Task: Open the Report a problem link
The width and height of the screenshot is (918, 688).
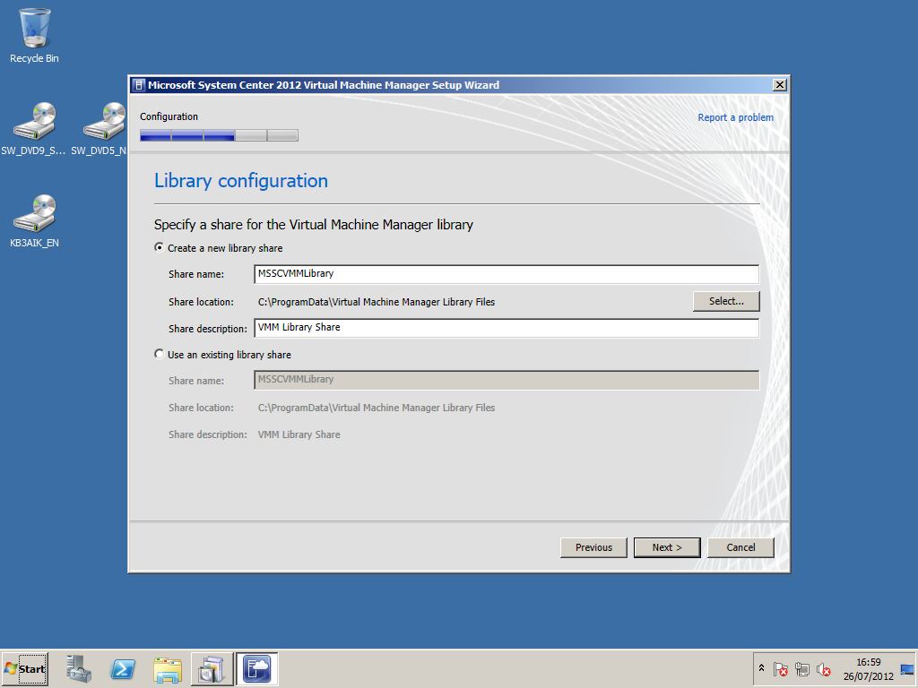Action: point(735,117)
